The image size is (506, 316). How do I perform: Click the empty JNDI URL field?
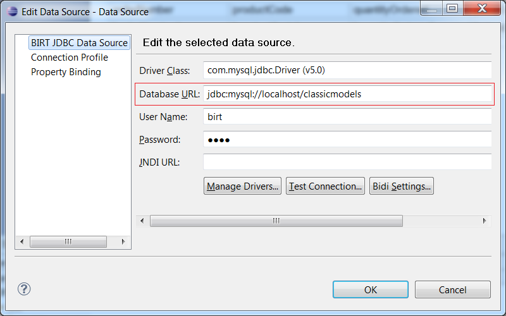(x=347, y=162)
